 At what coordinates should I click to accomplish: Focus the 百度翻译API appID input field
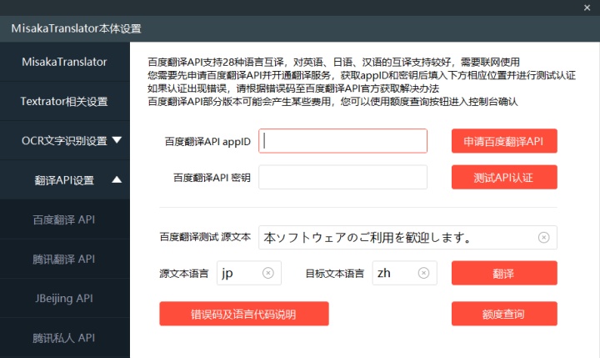(342, 141)
